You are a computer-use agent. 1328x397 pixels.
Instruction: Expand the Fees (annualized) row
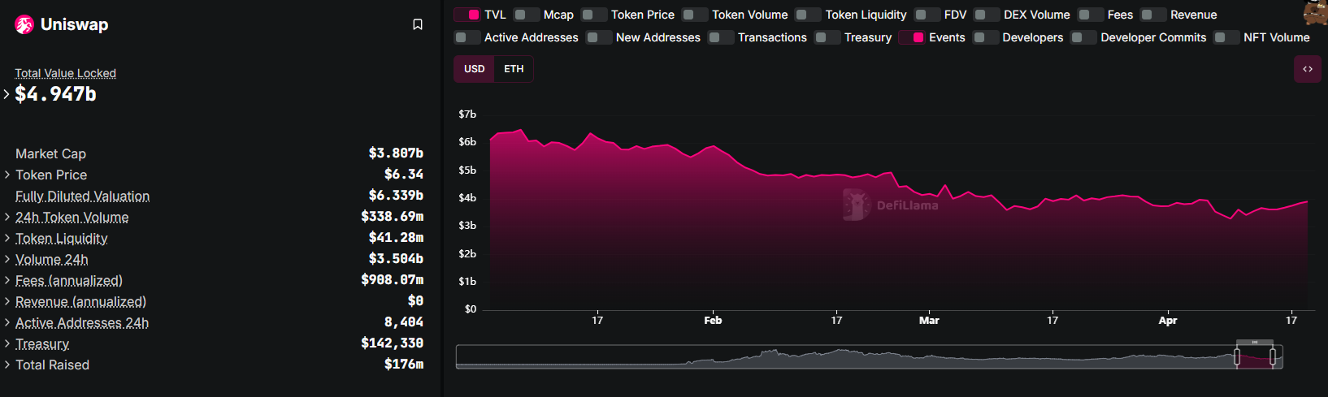[7, 280]
